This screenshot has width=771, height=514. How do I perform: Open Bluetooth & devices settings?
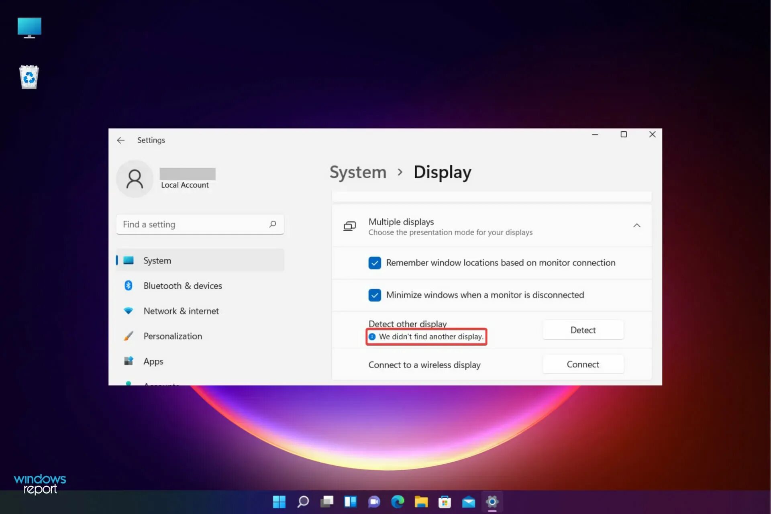tap(183, 286)
